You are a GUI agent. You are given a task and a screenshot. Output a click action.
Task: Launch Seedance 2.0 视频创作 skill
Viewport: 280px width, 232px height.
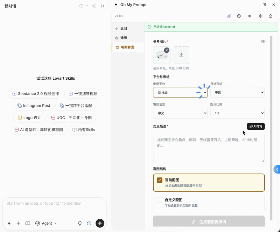36,94
